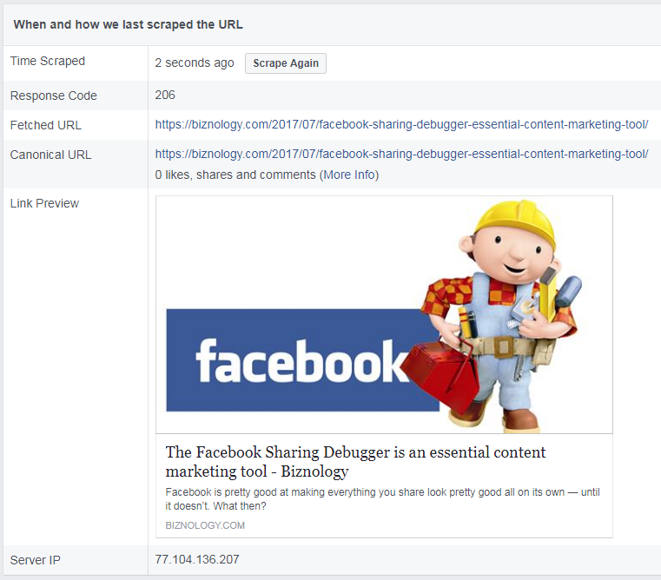Click the Response Code row label
This screenshot has height=580, width=661.
(x=54, y=96)
